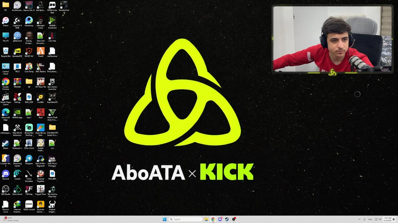This screenshot has height=223, width=398.
Task: Select the Logitech G HUB shortcut
Action: click(17, 23)
